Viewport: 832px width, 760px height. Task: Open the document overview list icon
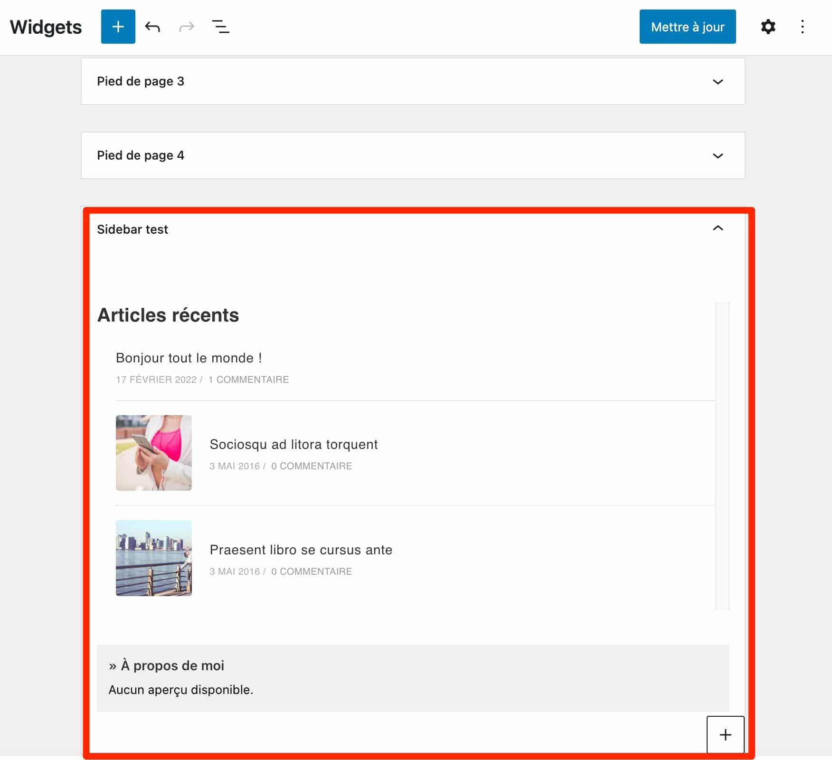point(220,27)
